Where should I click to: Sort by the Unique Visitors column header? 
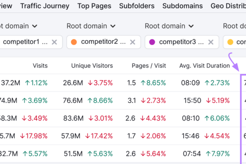tap(92, 66)
